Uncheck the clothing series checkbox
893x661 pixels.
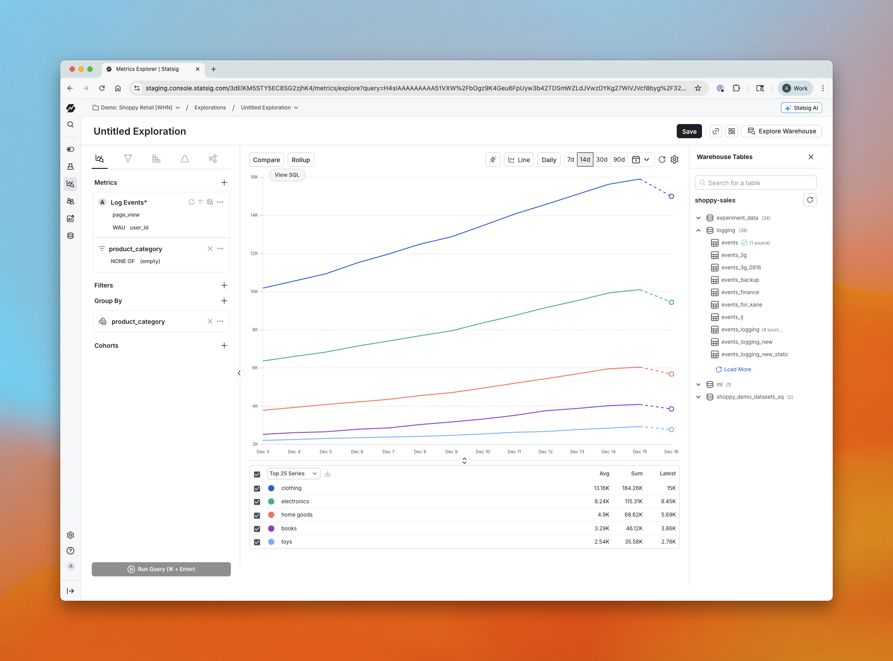click(x=257, y=488)
